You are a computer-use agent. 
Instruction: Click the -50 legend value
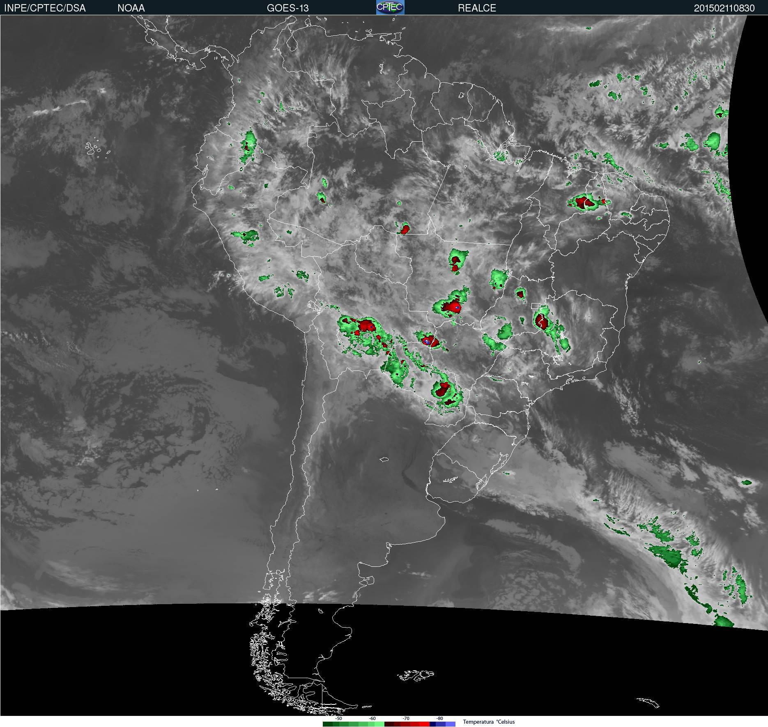point(338,718)
